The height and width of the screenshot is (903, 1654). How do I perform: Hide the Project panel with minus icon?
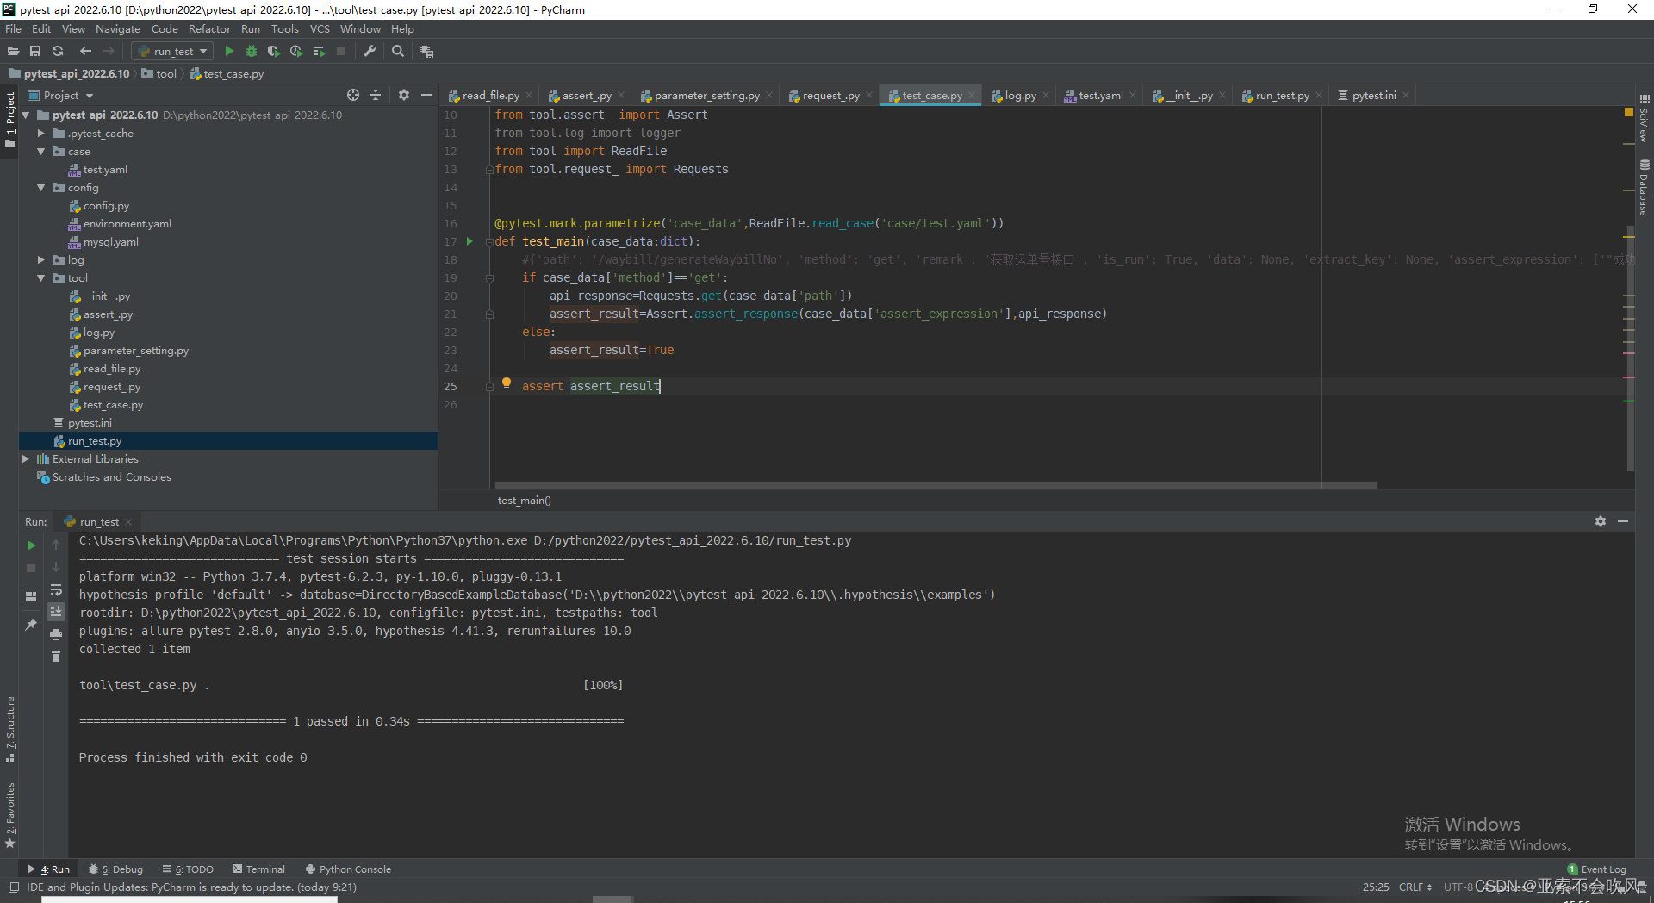tap(426, 95)
